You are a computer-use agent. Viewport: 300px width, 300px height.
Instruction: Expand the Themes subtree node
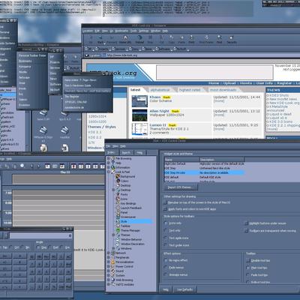[x=113, y=235]
